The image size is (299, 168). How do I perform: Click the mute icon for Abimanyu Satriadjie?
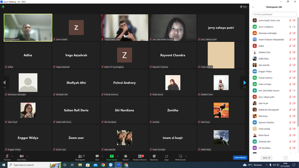[x=290, y=33]
